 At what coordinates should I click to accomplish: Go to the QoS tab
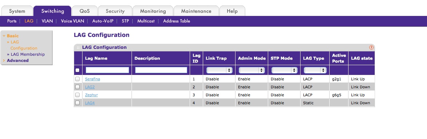84,11
